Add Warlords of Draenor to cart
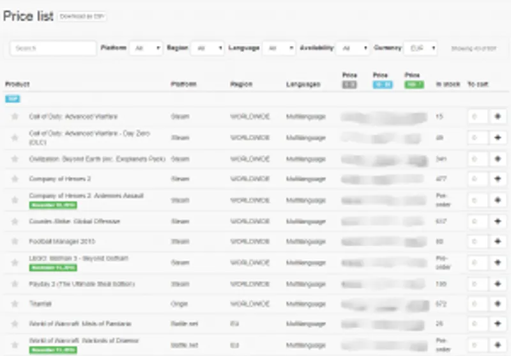The image size is (511, 356). pos(498,345)
